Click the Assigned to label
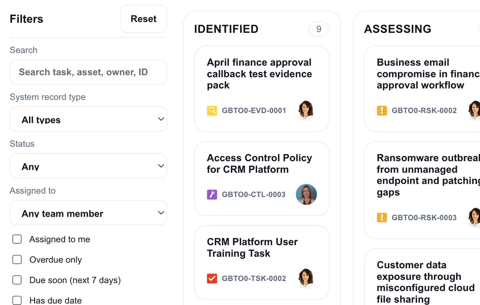 pos(33,191)
